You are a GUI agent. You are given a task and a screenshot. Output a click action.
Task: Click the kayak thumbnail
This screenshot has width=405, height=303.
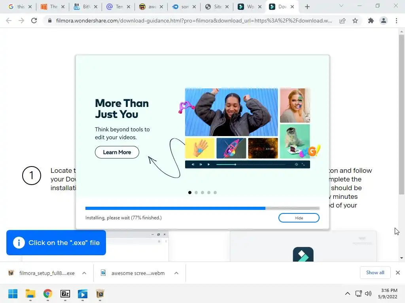tap(231, 148)
